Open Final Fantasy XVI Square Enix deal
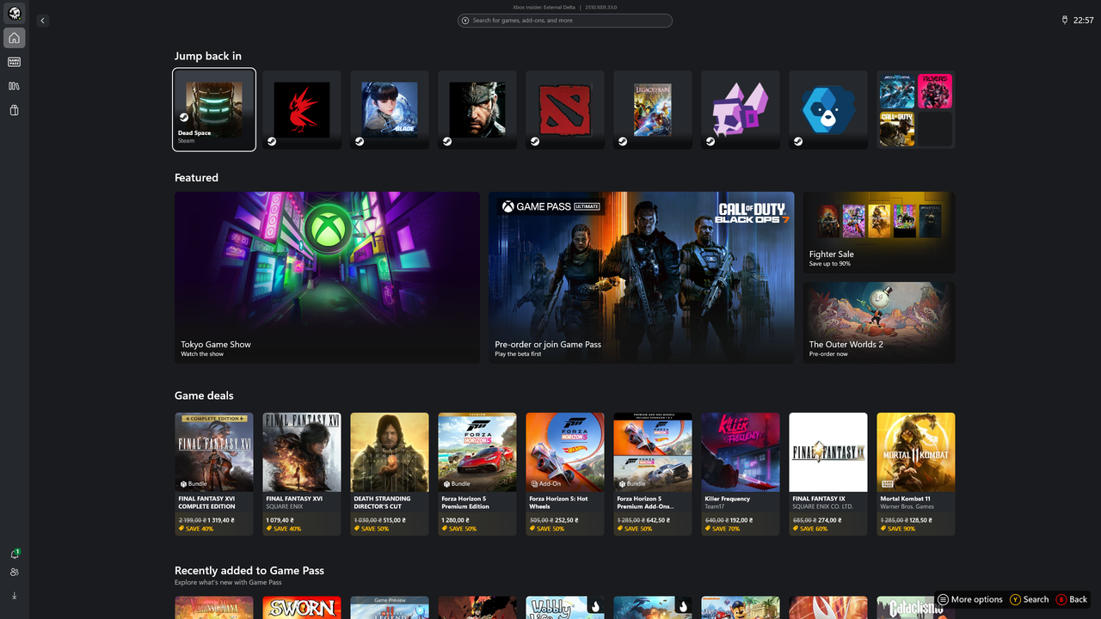1101x619 pixels. point(302,474)
